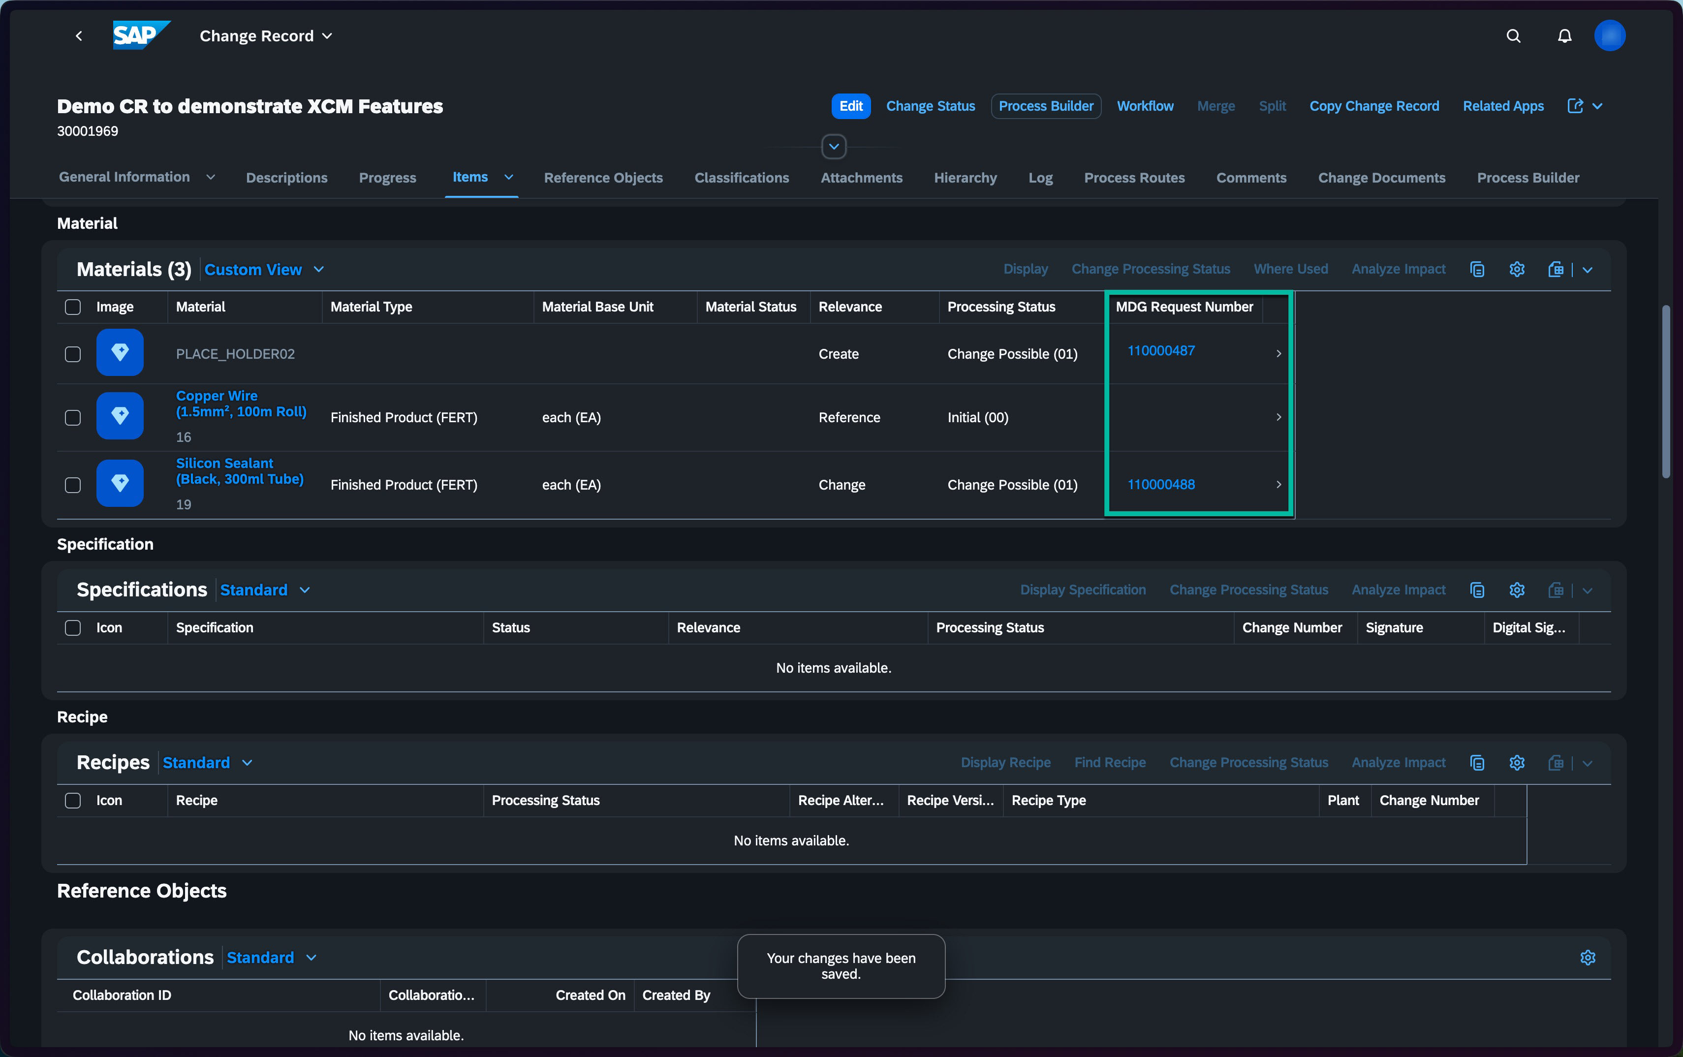Export Materials table to spreadsheet
This screenshot has width=1683, height=1057.
(x=1555, y=270)
